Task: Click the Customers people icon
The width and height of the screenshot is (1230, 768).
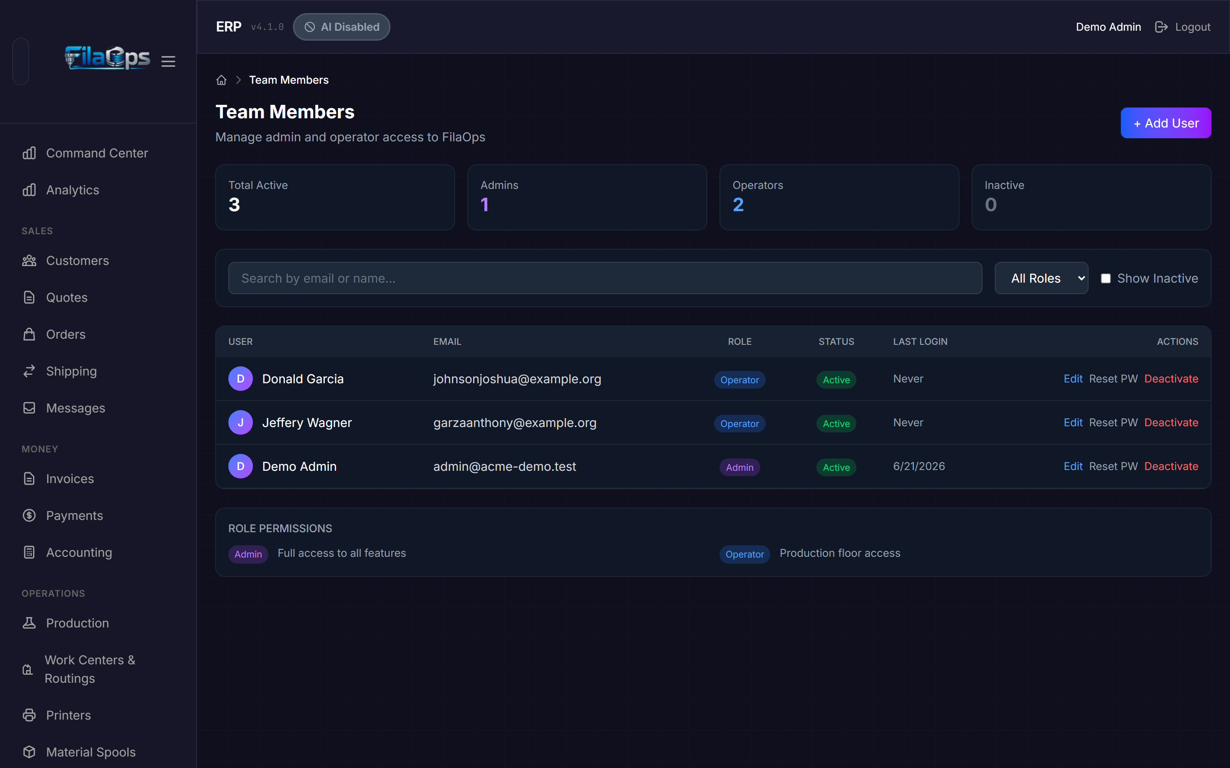Action: pyautogui.click(x=29, y=261)
